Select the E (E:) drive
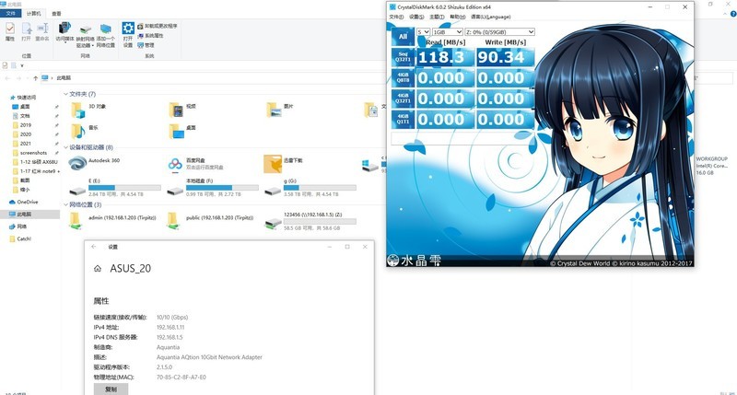Image resolution: width=737 pixels, height=395 pixels. (x=114, y=188)
